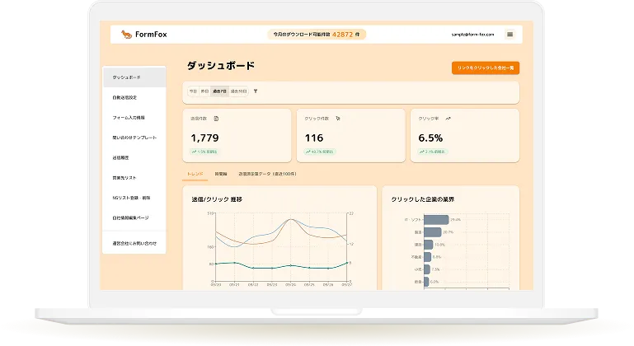This screenshot has height=346, width=634.
Task: Switch to the トレンド tab
Action: click(195, 174)
